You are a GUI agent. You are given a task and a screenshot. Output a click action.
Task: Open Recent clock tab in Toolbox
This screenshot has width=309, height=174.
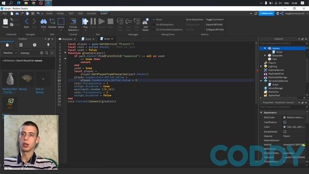34,45
